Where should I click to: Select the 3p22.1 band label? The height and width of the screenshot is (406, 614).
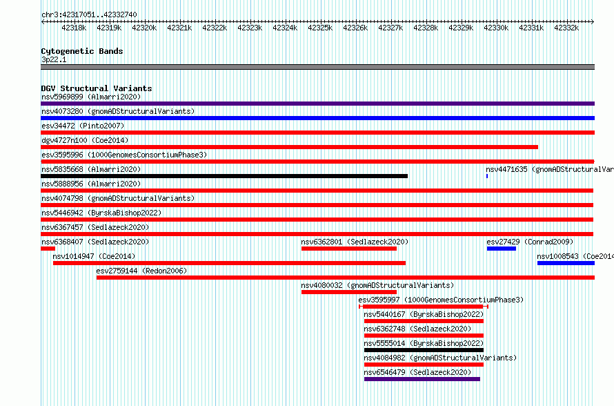[x=54, y=59]
